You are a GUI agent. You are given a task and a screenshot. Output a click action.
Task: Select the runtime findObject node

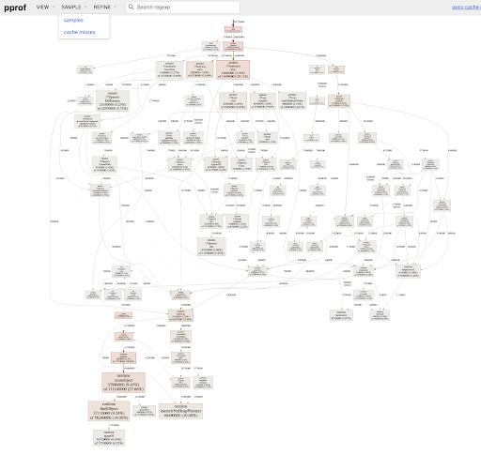109,411
